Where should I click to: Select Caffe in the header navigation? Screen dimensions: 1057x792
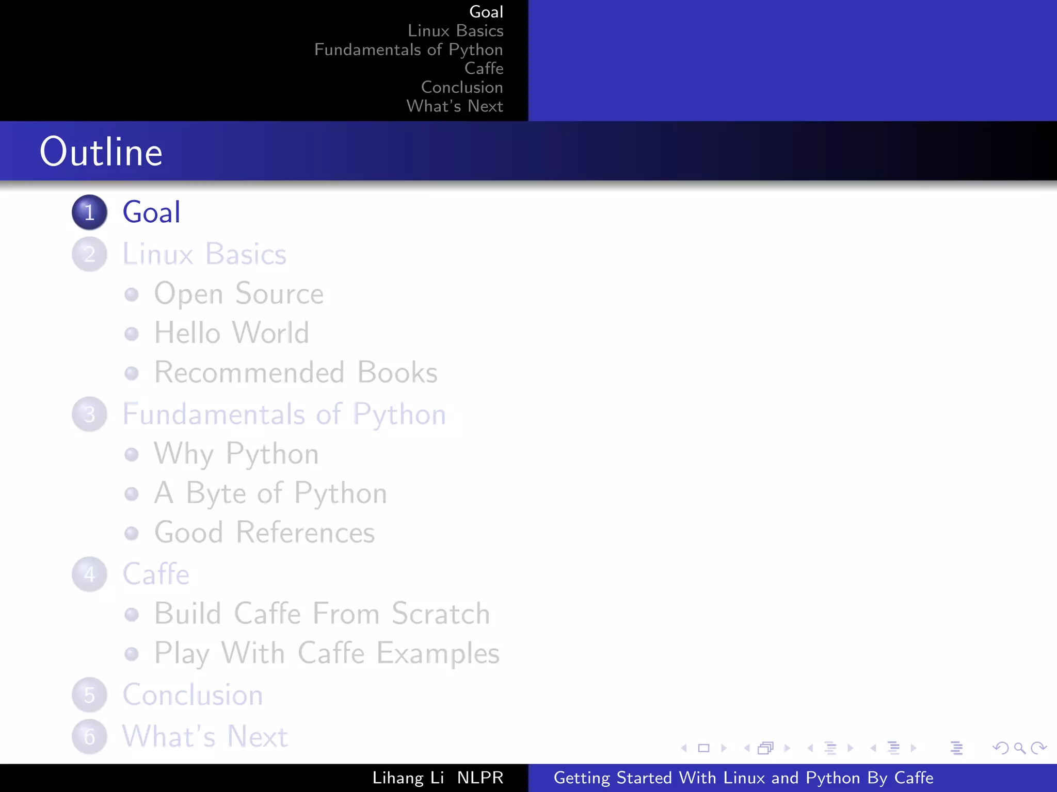tap(484, 68)
